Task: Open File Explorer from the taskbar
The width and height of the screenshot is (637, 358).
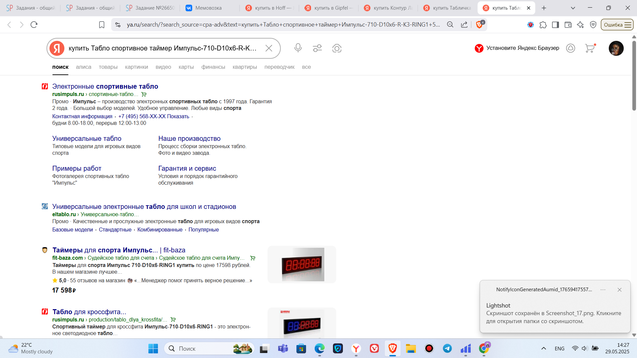Action: point(411,349)
